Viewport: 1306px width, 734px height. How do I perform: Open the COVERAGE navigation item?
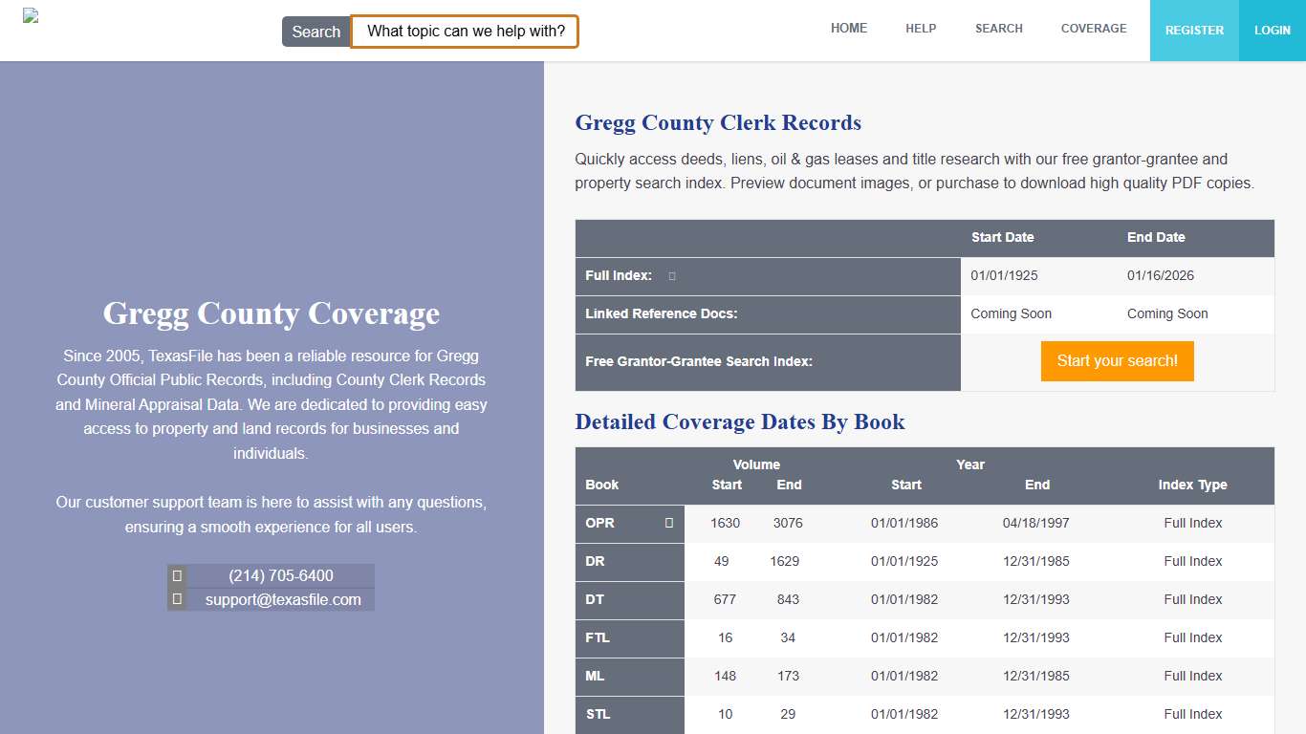point(1094,29)
